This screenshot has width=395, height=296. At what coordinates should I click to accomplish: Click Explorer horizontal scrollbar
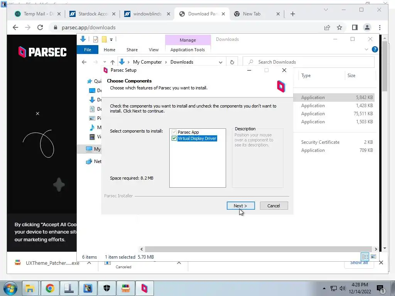tap(258, 249)
